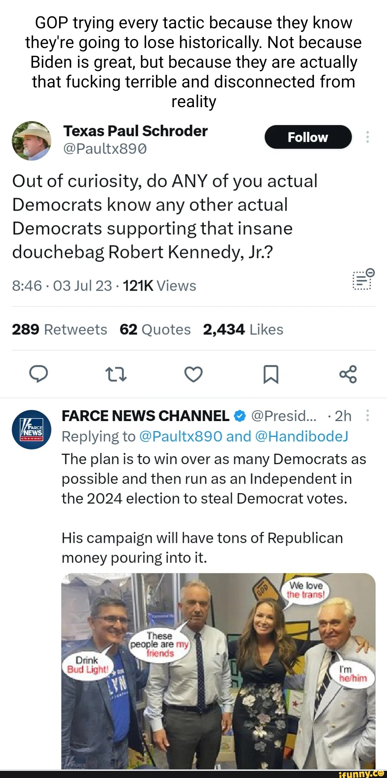Click the Texas Paul Schroder display name
Image resolution: width=387 pixels, height=778 pixels.
[x=135, y=131]
